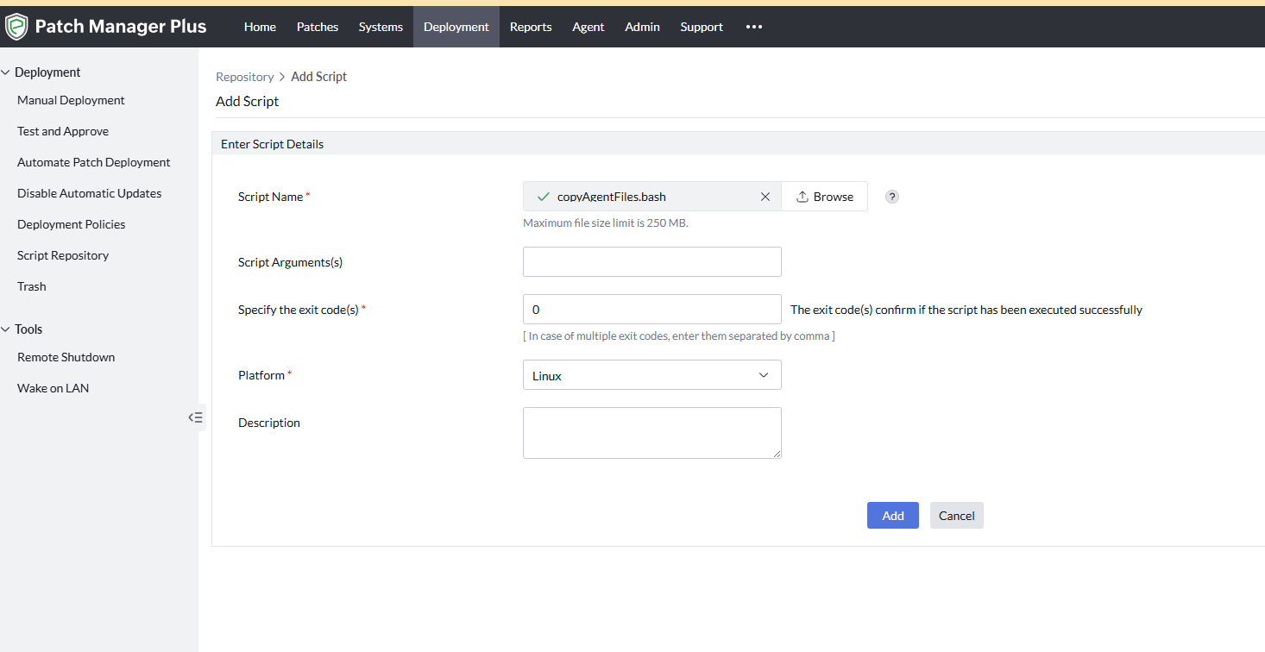1265x652 pixels.
Task: Collapse the Tools sidebar section
Action: pos(6,329)
